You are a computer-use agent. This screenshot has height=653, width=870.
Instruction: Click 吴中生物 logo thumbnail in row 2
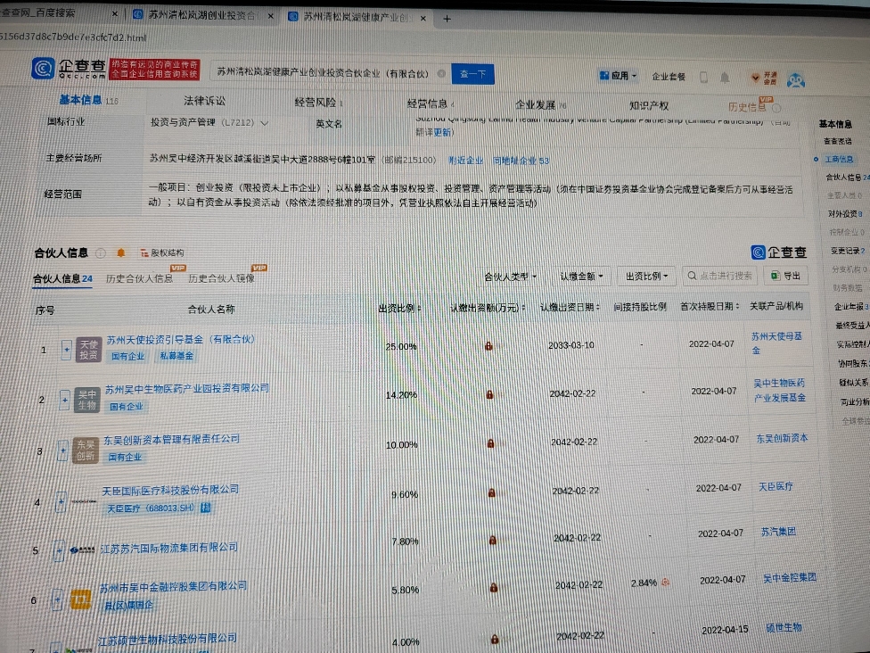(87, 400)
